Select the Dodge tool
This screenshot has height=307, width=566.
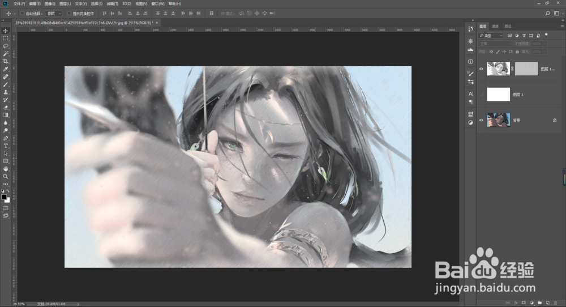tap(6, 130)
